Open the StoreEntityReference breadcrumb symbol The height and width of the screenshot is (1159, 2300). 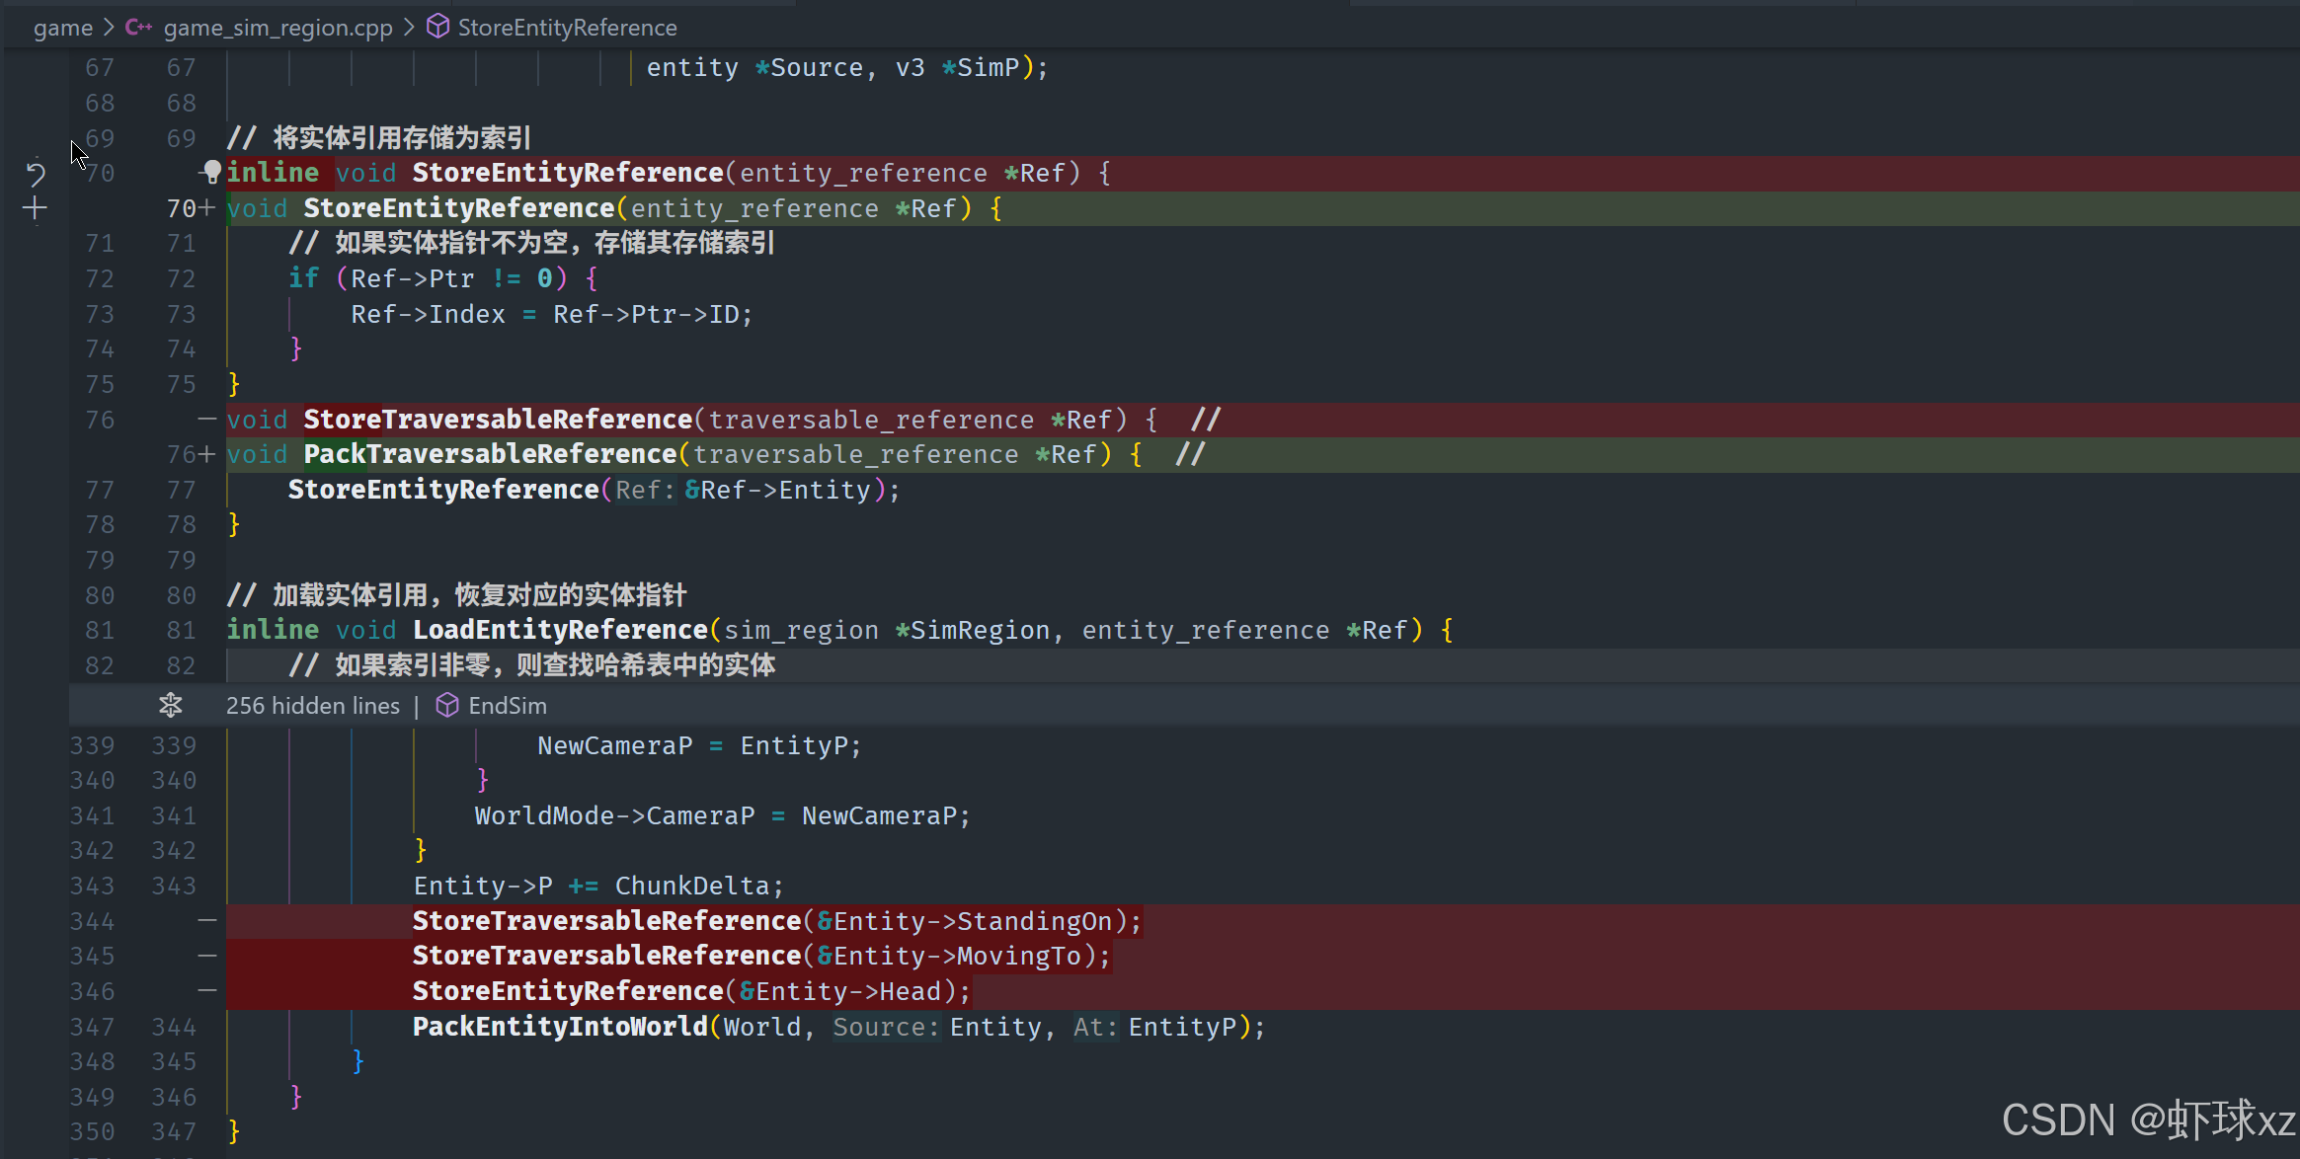[x=568, y=28]
